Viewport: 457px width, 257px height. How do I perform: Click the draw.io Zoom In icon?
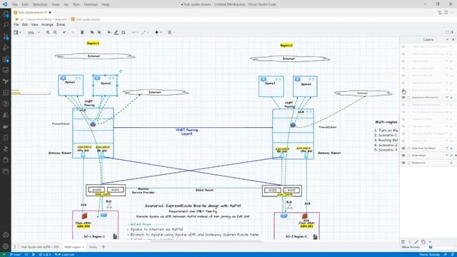pyautogui.click(x=48, y=32)
